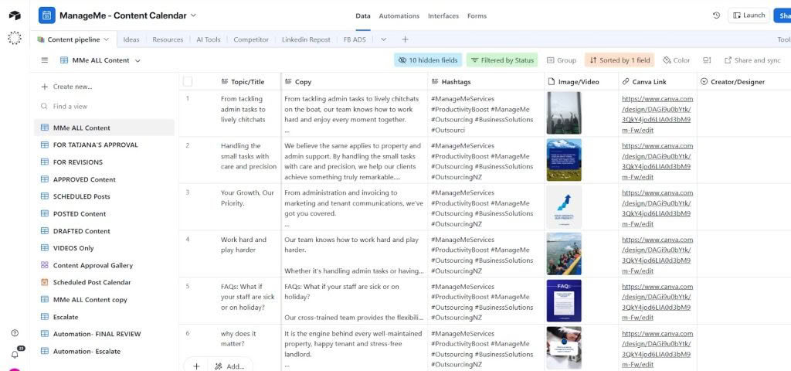Screen dimensions: 791x371
Task: Open the row 1 crowd photo thumbnail
Action: point(564,113)
